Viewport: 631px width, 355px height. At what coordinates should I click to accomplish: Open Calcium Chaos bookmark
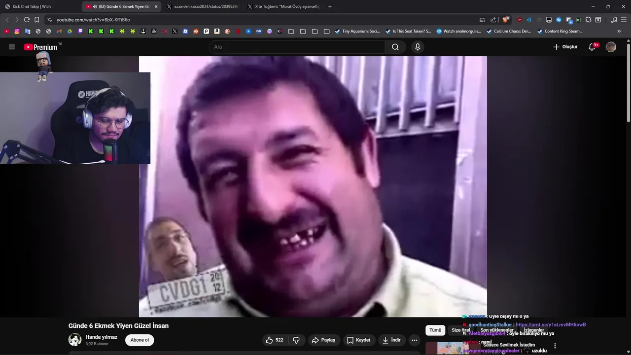point(509,31)
